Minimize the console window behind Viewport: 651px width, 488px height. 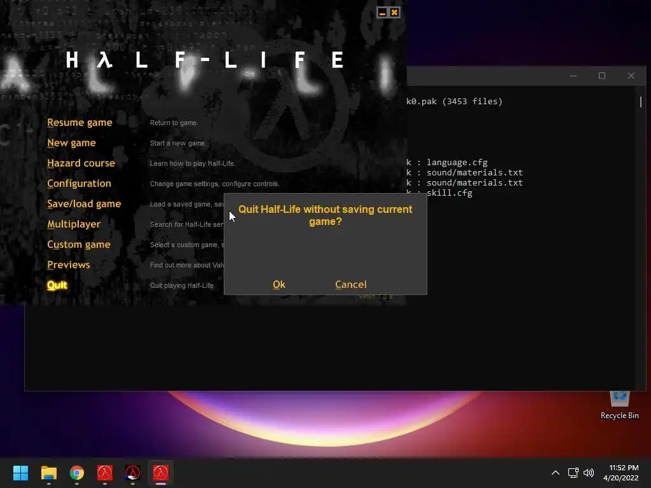pyautogui.click(x=573, y=76)
